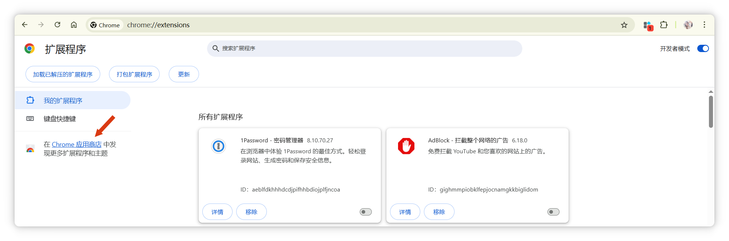Image resolution: width=729 pixels, height=241 pixels.
Task: Click the chrome://extensions address text
Action: (158, 25)
